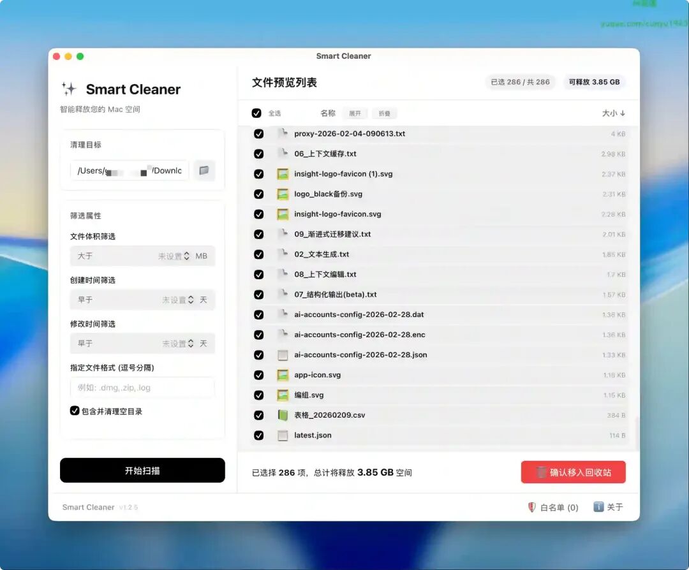This screenshot has width=689, height=570.
Task: Uncheck 06_上下文缓存.txt checkbox
Action: tap(259, 154)
